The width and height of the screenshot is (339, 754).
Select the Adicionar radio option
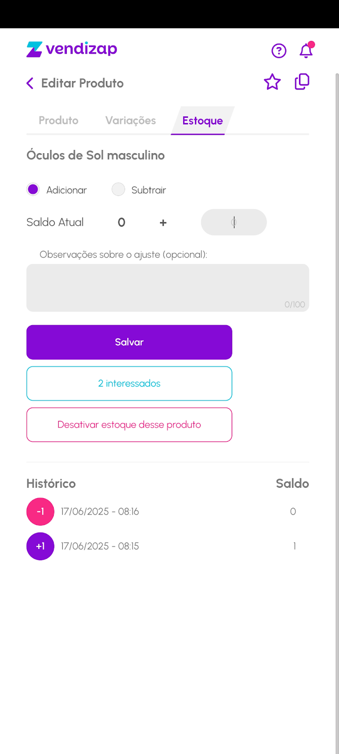[33, 189]
